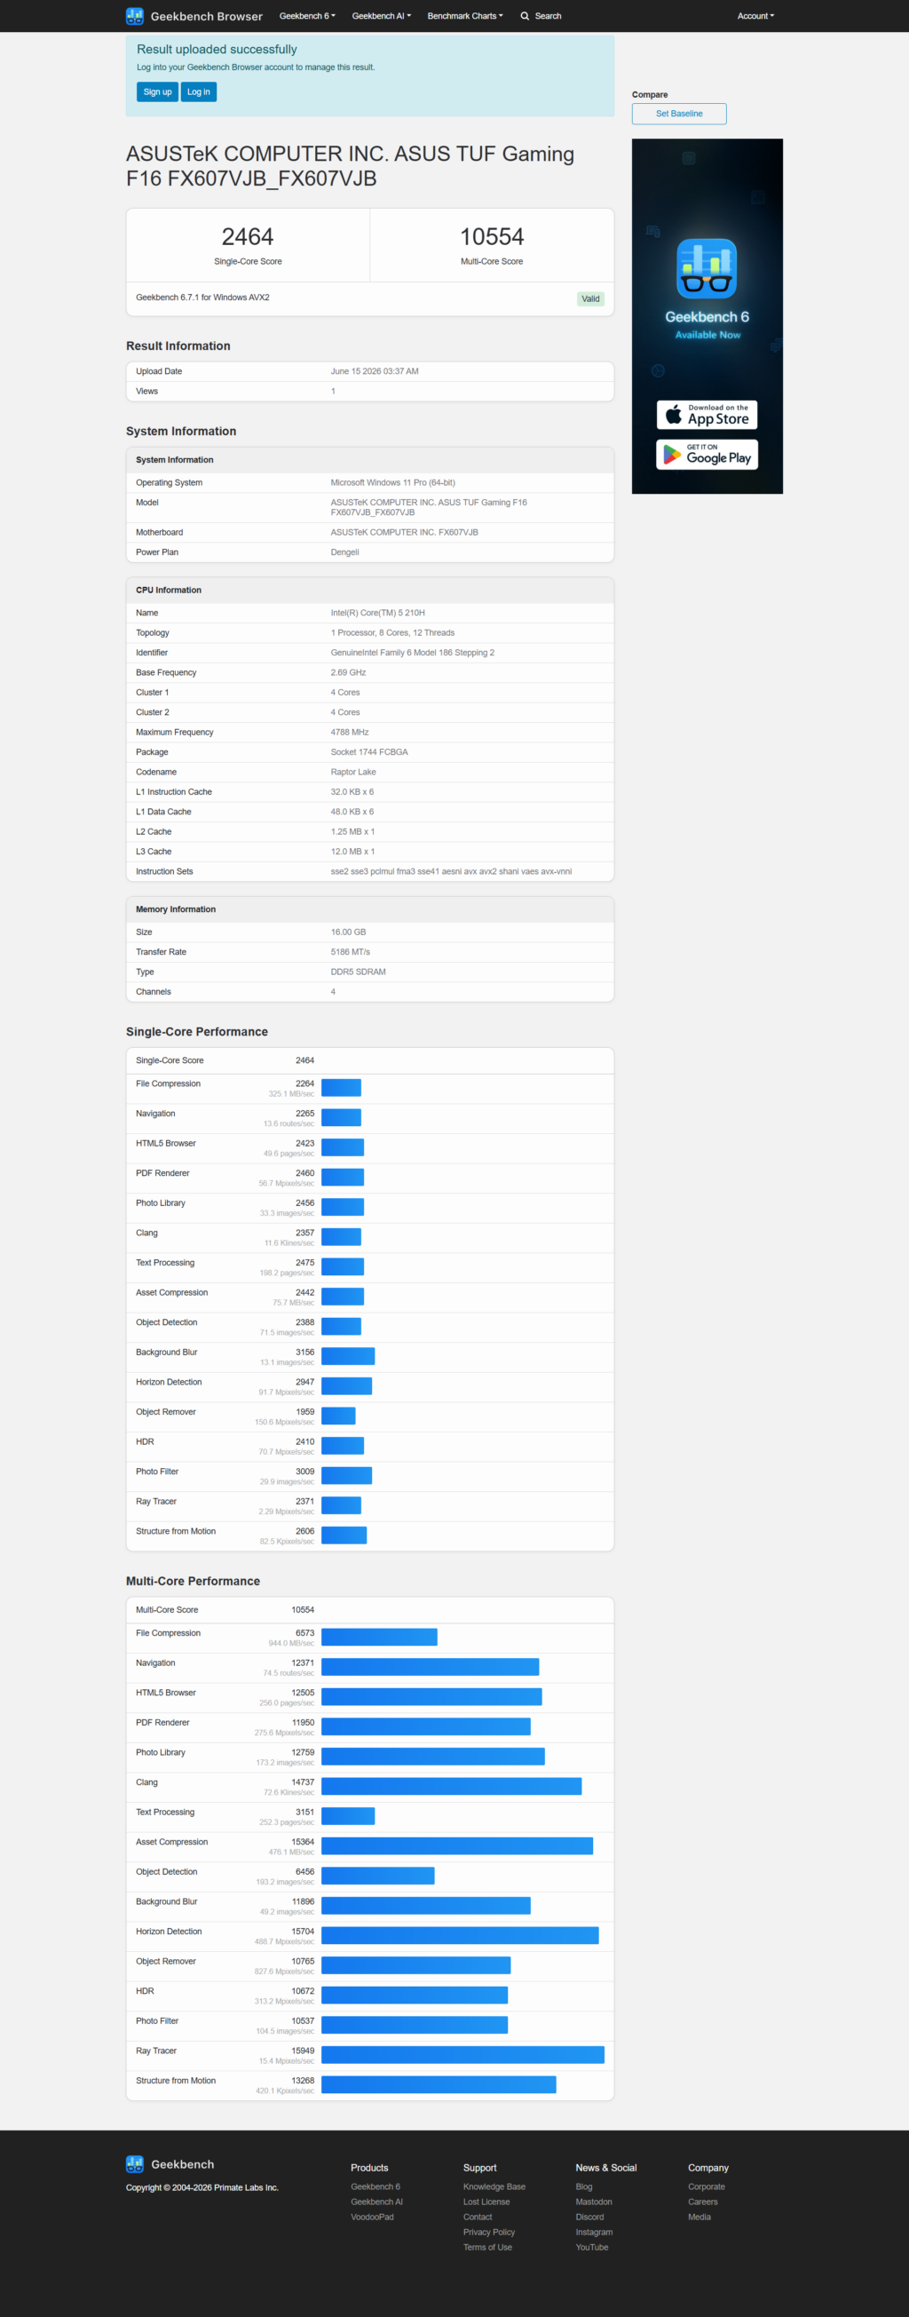Open the Mastodon footer link
Screen dimensions: 909x2317
(593, 2202)
